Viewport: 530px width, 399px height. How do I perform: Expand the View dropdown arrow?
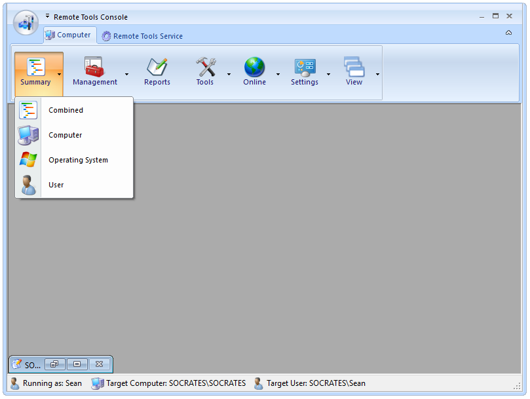377,75
